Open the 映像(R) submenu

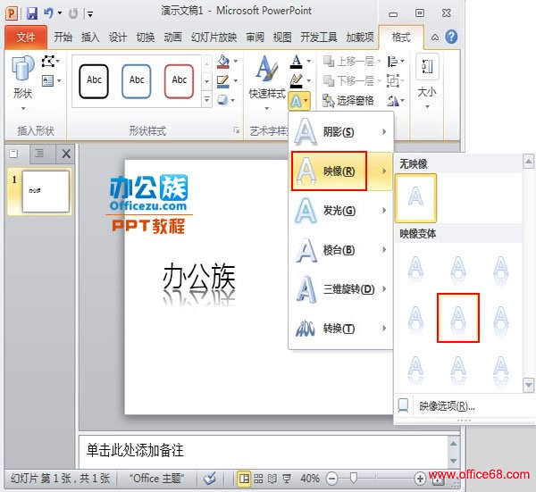341,171
